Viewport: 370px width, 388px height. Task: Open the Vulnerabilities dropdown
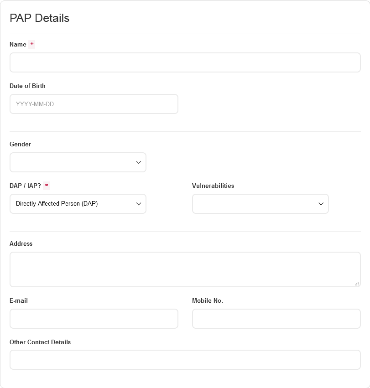260,204
